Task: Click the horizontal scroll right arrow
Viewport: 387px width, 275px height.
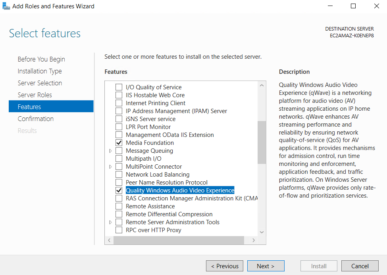Action: 254,240
